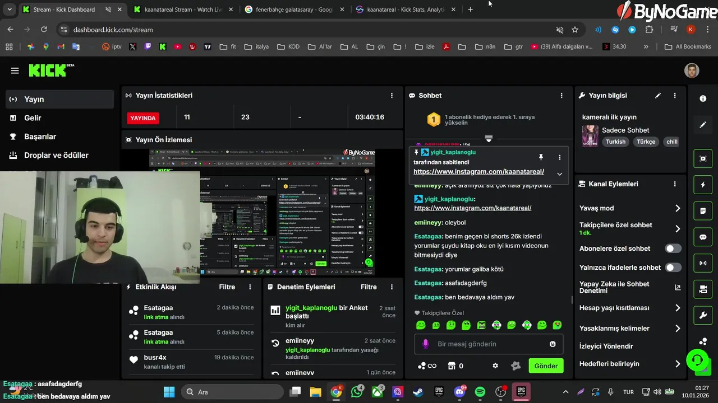Toggle Abonelere özel sohbet switch
Image resolution: width=718 pixels, height=403 pixels.
(673, 249)
